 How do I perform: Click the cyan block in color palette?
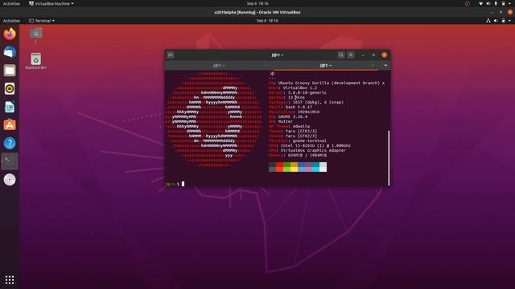(315, 167)
